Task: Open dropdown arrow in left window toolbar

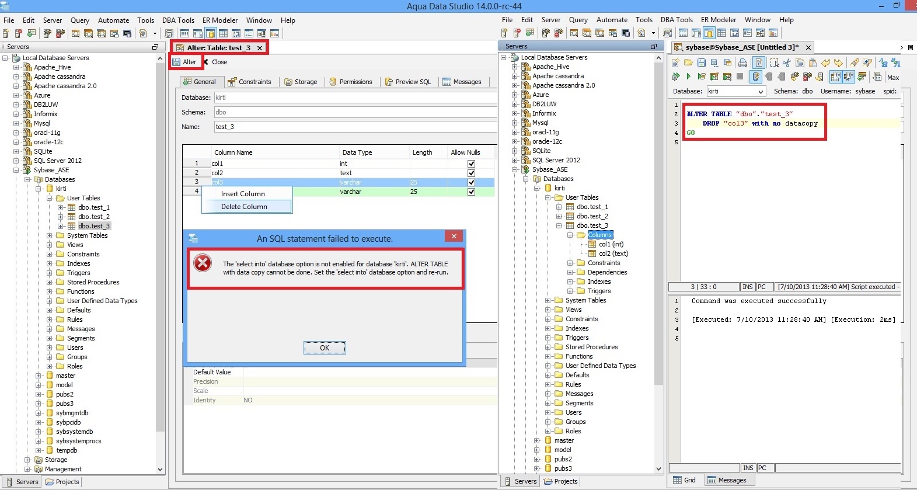Action: 155,34
